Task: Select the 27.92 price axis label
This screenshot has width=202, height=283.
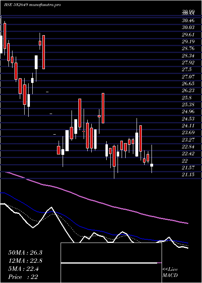Action: 188,63
